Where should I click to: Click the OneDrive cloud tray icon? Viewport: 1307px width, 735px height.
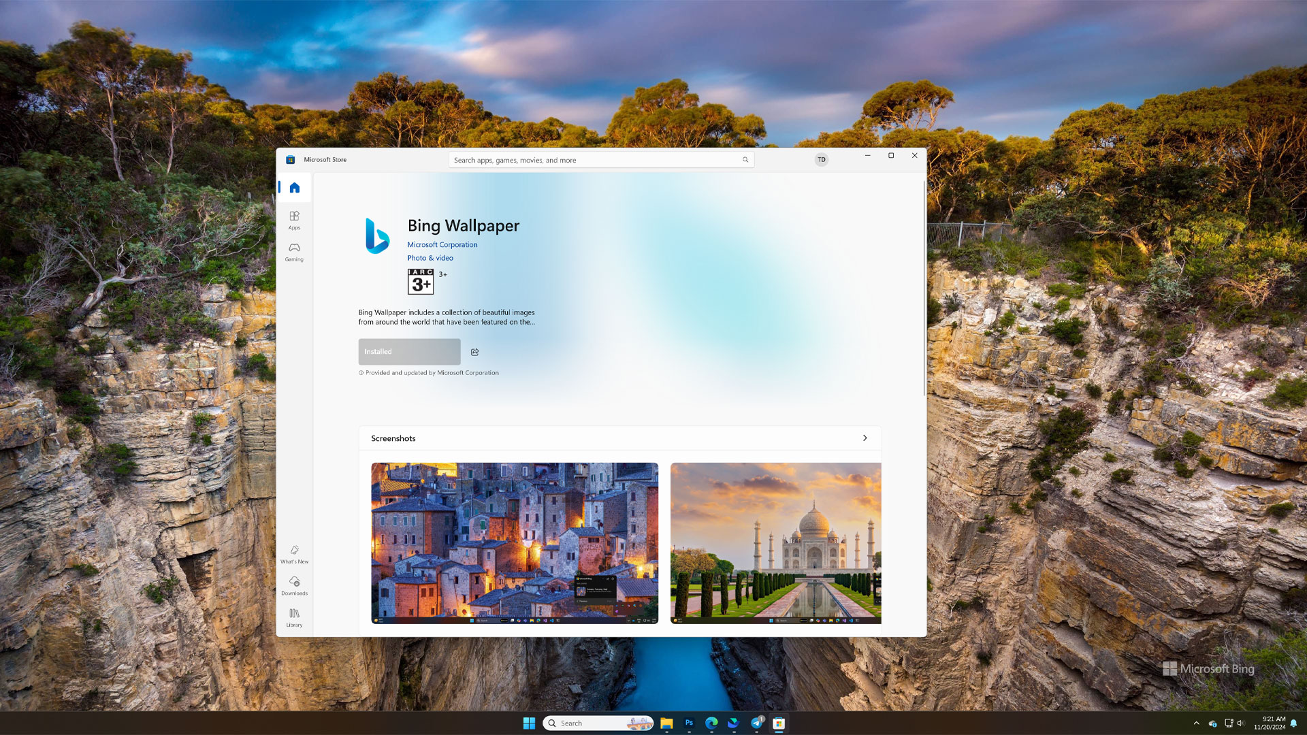tap(1212, 723)
